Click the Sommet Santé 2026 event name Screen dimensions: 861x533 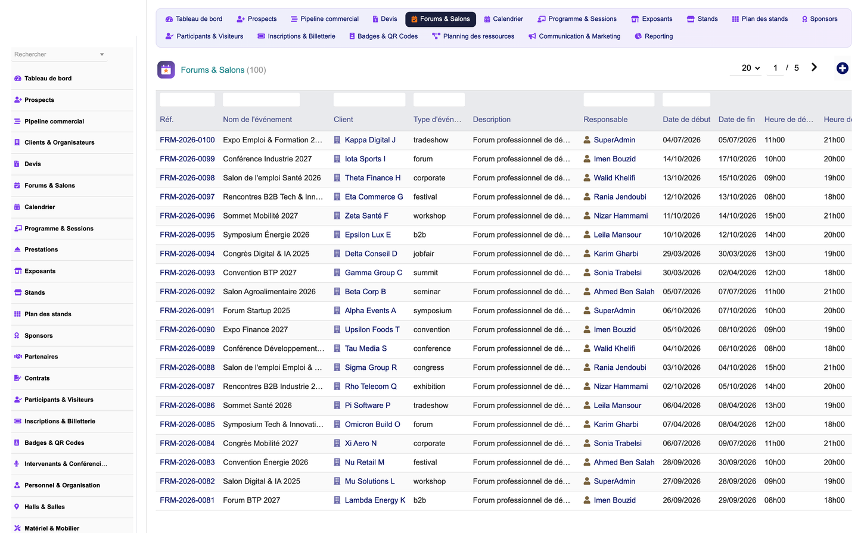click(x=257, y=406)
